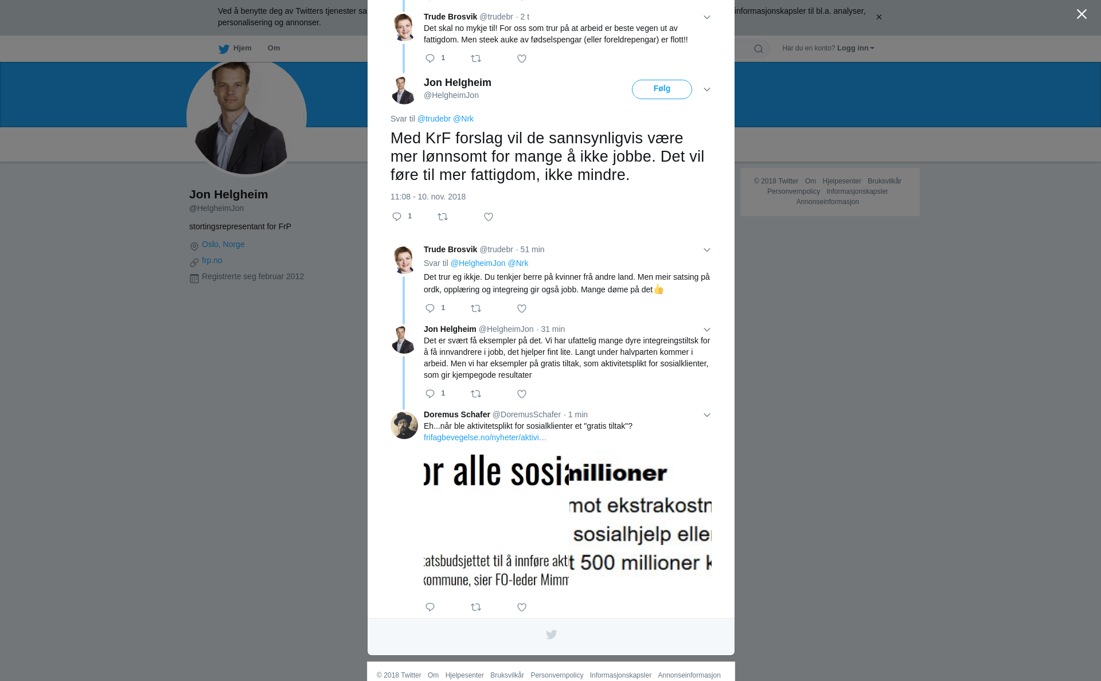Like Doremus Schafer's tweet
The width and height of the screenshot is (1101, 681).
tap(522, 607)
